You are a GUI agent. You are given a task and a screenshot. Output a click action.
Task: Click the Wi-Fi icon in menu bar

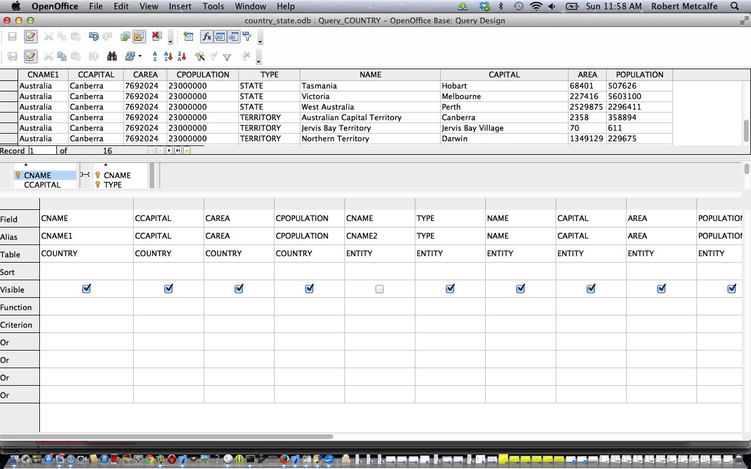536,6
